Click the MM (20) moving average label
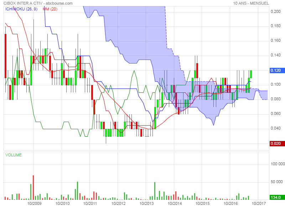 click(x=50, y=9)
